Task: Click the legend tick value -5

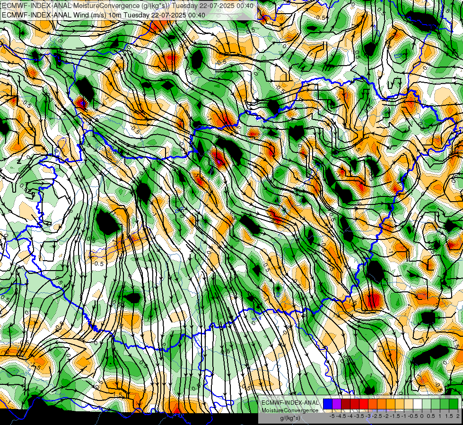Action: 332,416
